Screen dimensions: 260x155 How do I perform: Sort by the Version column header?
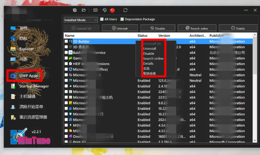point(172,36)
